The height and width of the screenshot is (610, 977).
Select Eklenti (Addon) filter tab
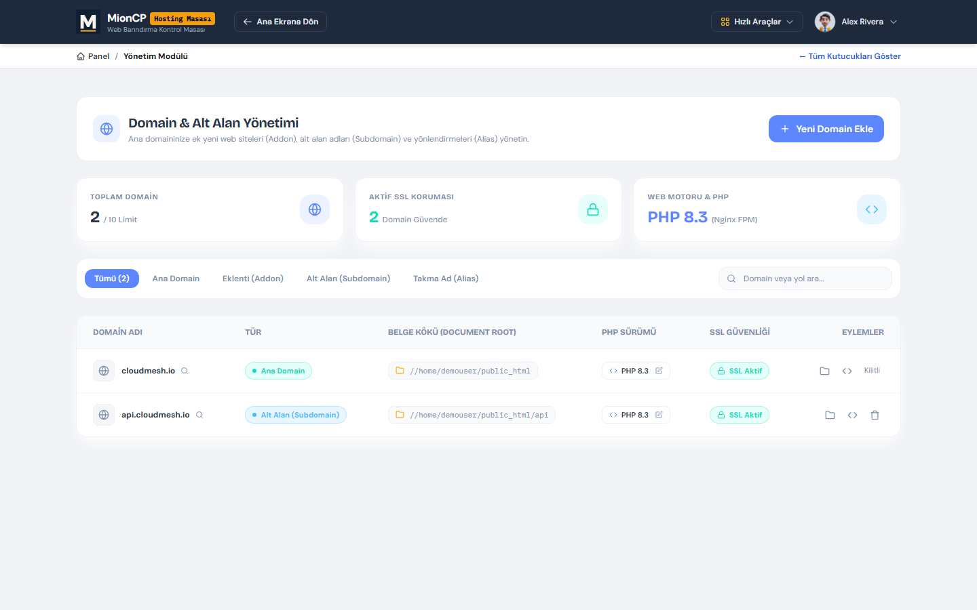[x=253, y=279]
